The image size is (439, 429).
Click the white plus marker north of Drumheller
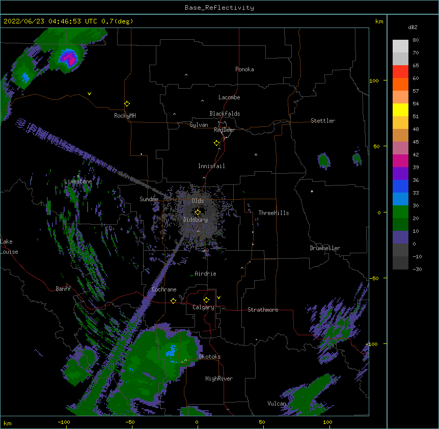(x=312, y=191)
